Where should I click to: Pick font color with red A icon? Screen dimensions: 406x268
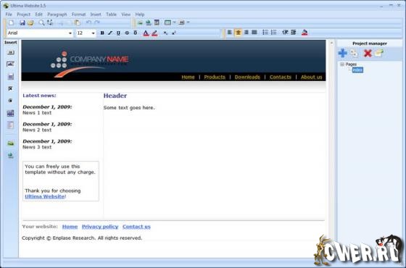tap(146, 33)
